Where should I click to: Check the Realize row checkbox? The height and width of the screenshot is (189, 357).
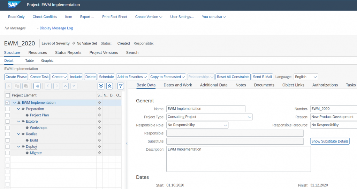tap(8, 134)
